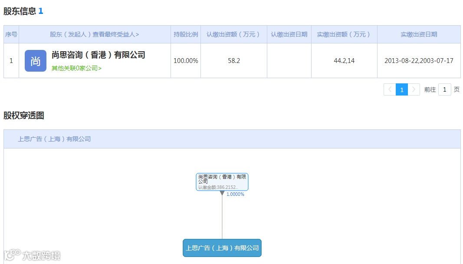Screen dimensions: 463x264
Task: Click 上思广告（上海）有限公司 chart panel title
Action: [54, 139]
